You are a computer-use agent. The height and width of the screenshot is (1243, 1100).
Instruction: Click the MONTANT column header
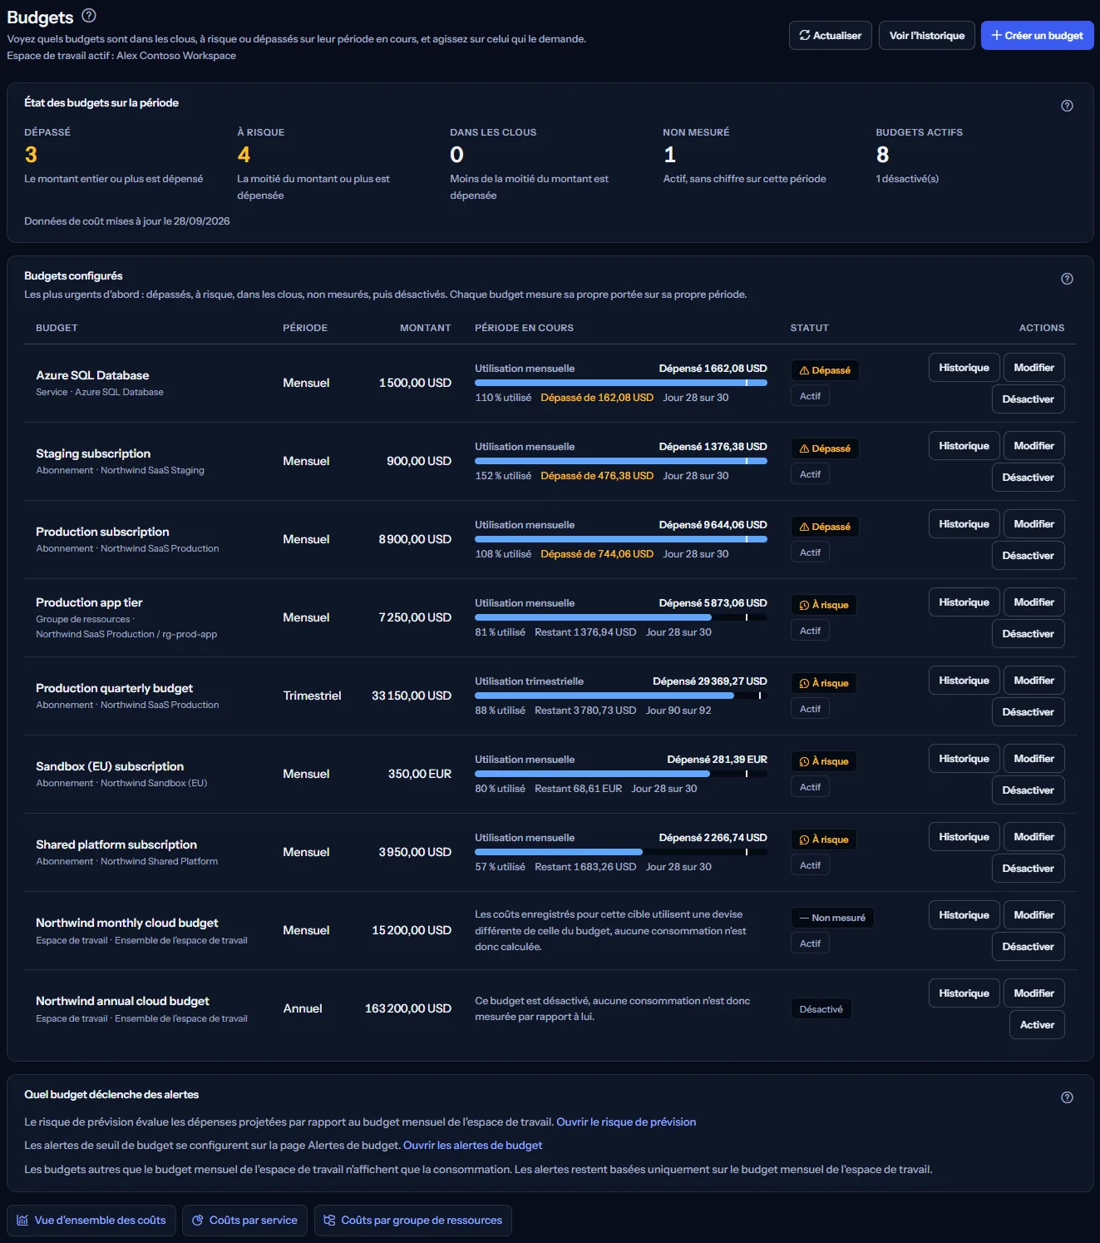click(x=425, y=328)
